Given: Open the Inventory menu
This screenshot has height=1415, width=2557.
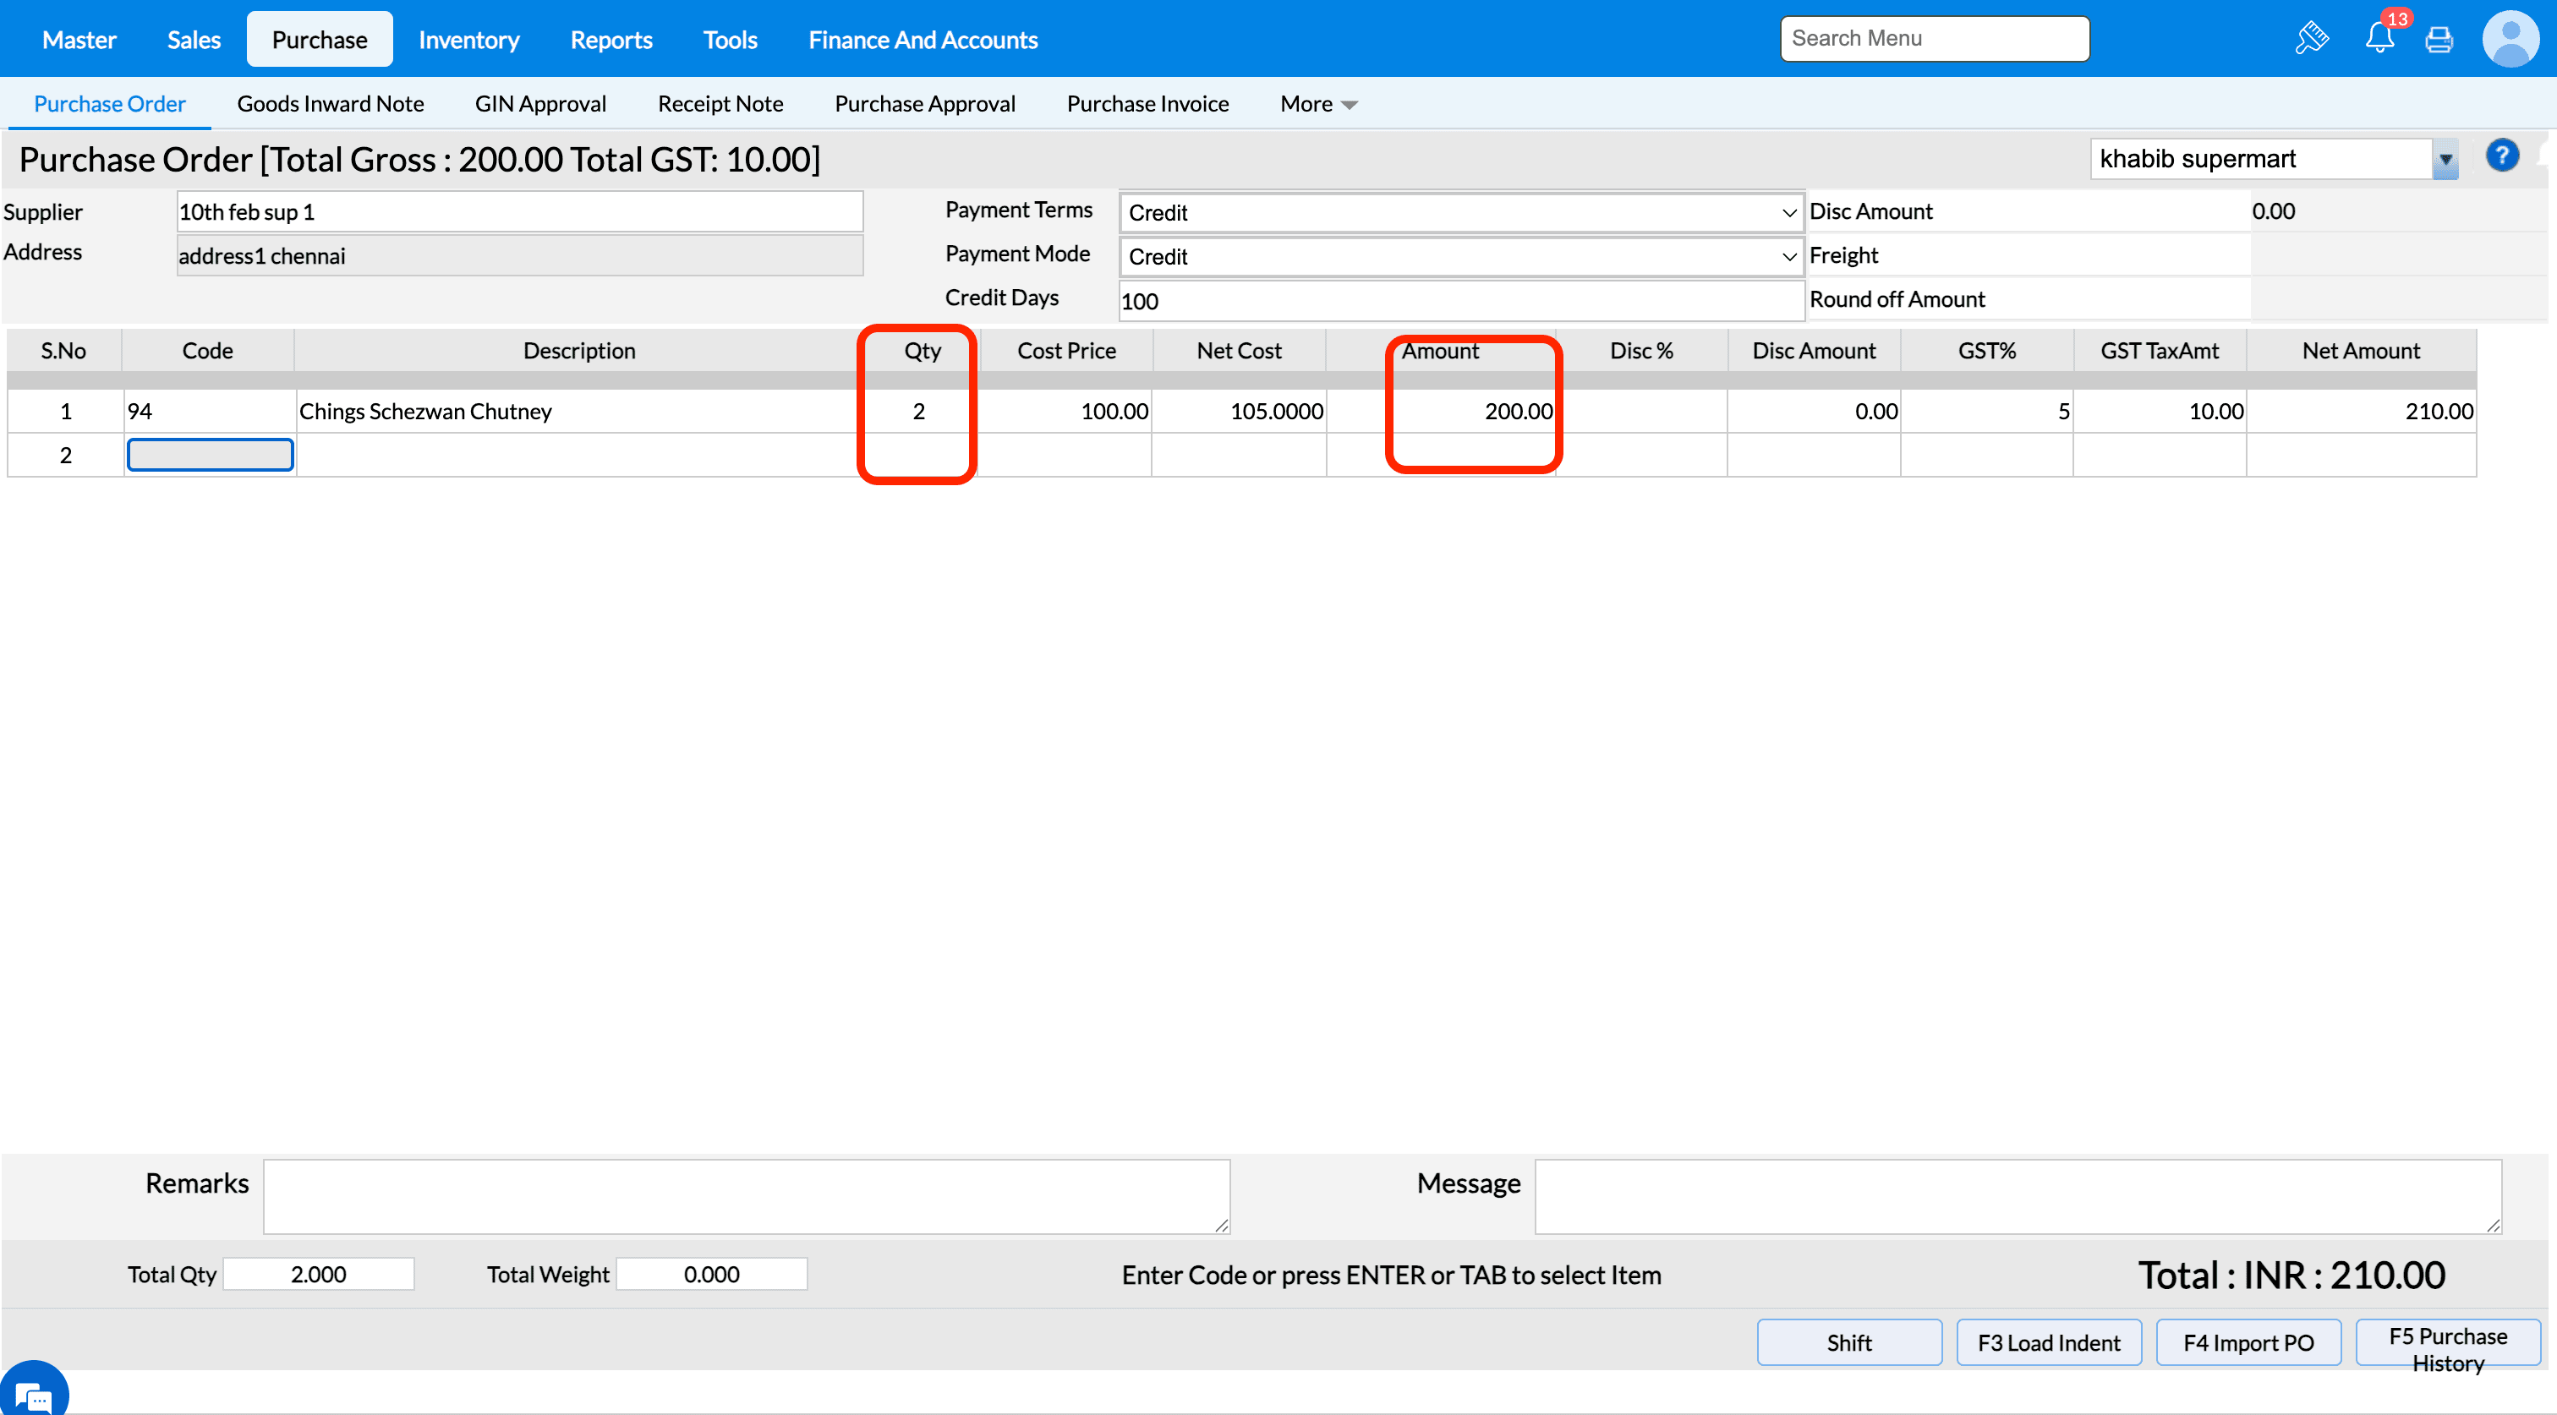Looking at the screenshot, I should click(x=468, y=40).
